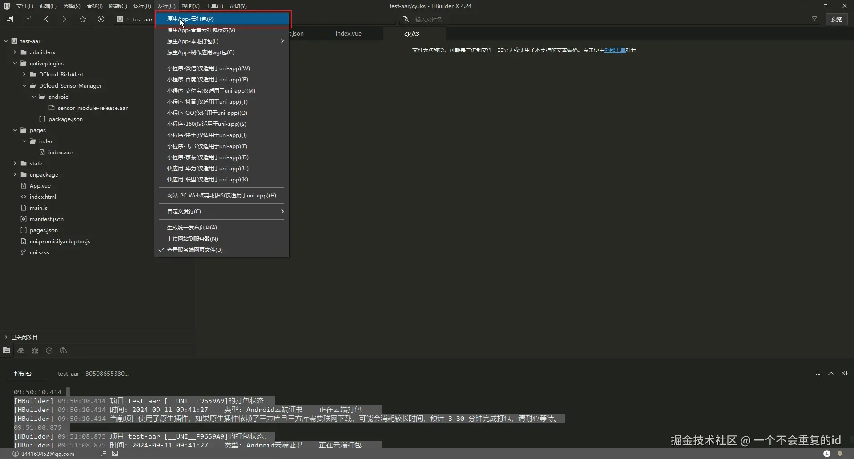
Task: Collapse the pages folder
Action: click(x=15, y=130)
